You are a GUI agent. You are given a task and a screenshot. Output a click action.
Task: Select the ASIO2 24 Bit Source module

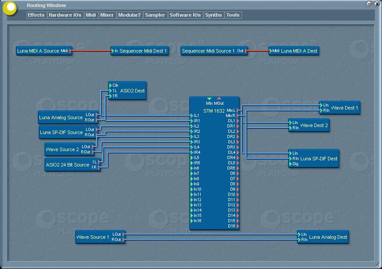click(x=72, y=164)
